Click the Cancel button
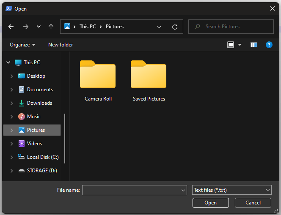This screenshot has width=281, height=215. coord(253,203)
